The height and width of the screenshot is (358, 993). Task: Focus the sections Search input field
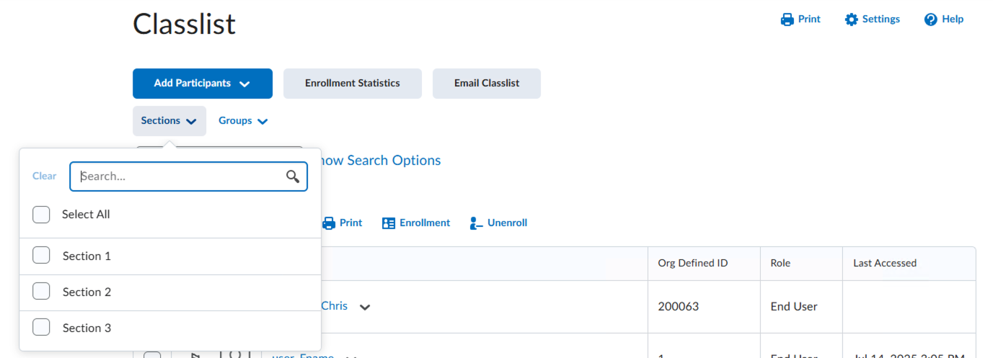[180, 176]
